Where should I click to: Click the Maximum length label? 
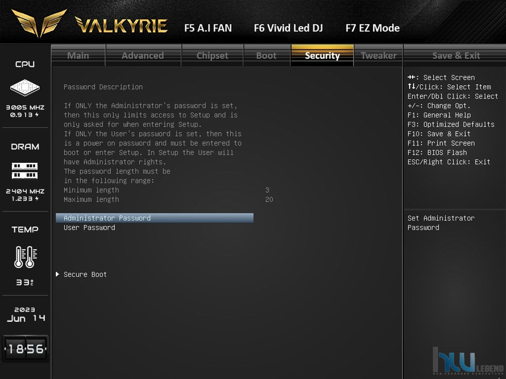click(91, 200)
